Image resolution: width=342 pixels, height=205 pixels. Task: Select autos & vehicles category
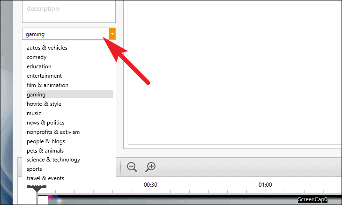coord(47,48)
